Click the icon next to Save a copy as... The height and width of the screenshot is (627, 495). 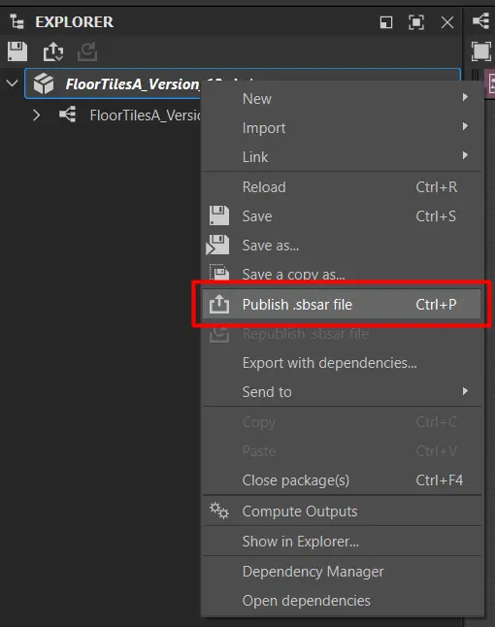coord(219,273)
